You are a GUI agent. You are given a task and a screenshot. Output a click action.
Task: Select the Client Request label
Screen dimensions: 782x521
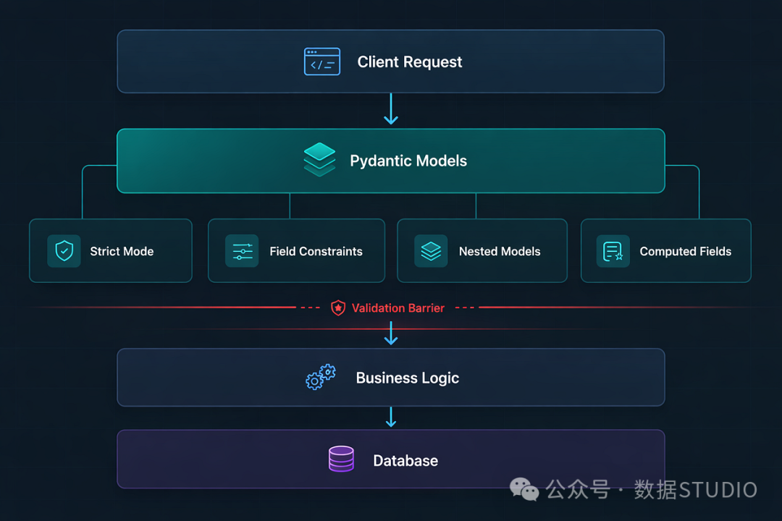(409, 62)
